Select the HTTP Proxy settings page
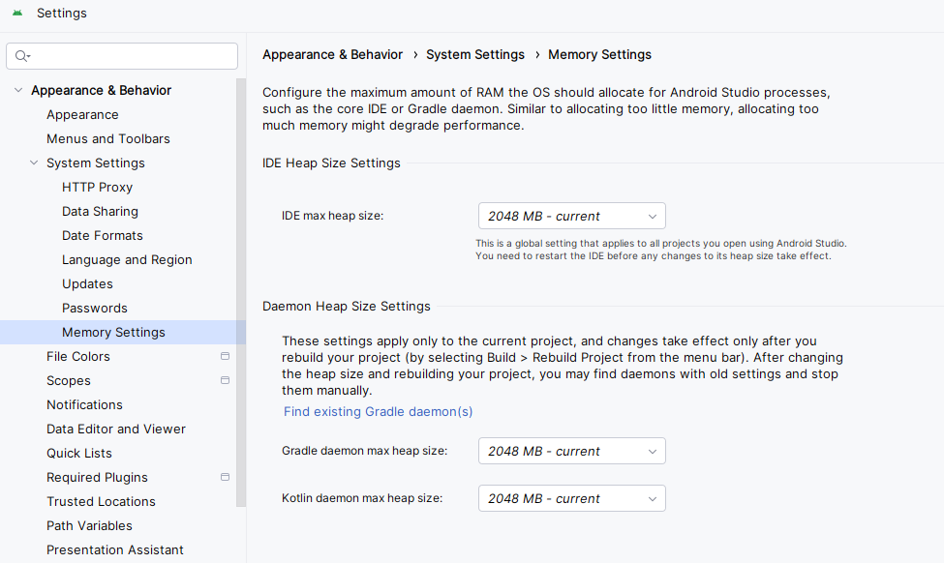This screenshot has width=944, height=563. [x=97, y=187]
